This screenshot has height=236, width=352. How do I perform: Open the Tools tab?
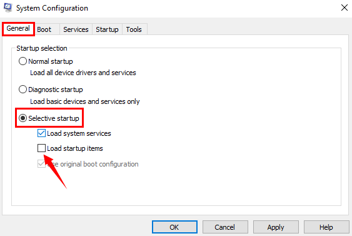pos(134,29)
